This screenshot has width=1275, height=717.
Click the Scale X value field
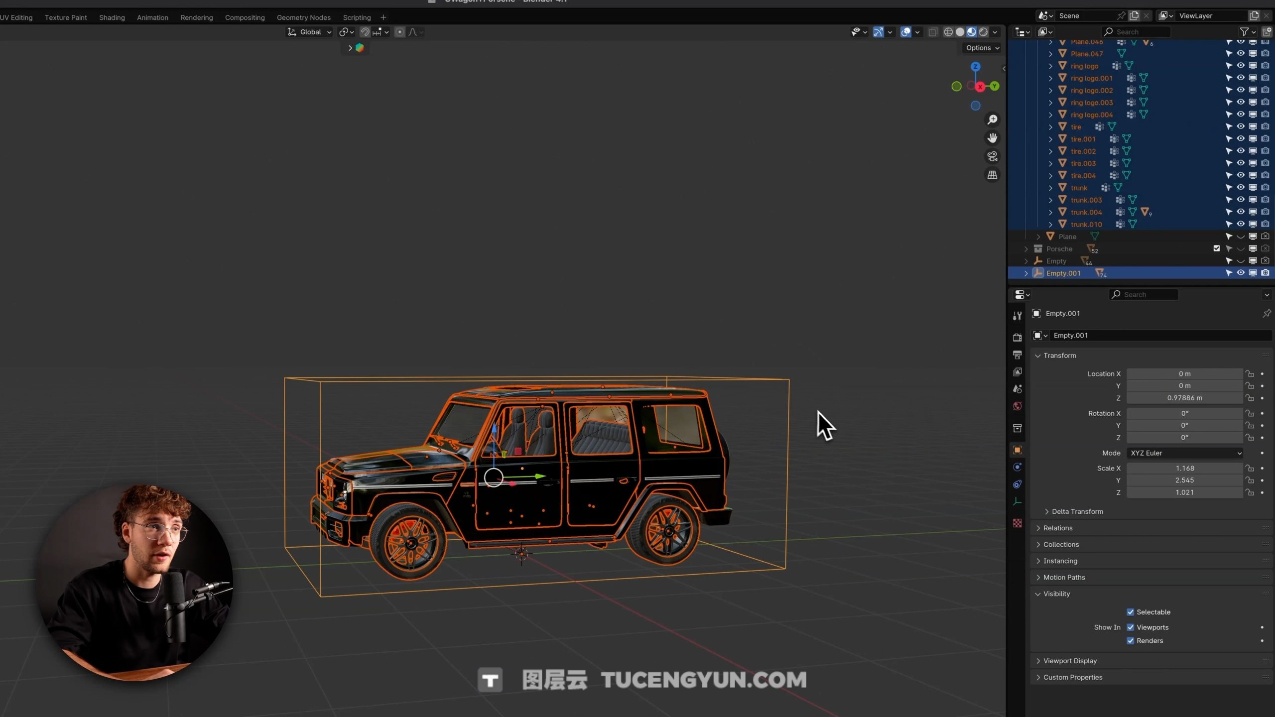tap(1185, 468)
